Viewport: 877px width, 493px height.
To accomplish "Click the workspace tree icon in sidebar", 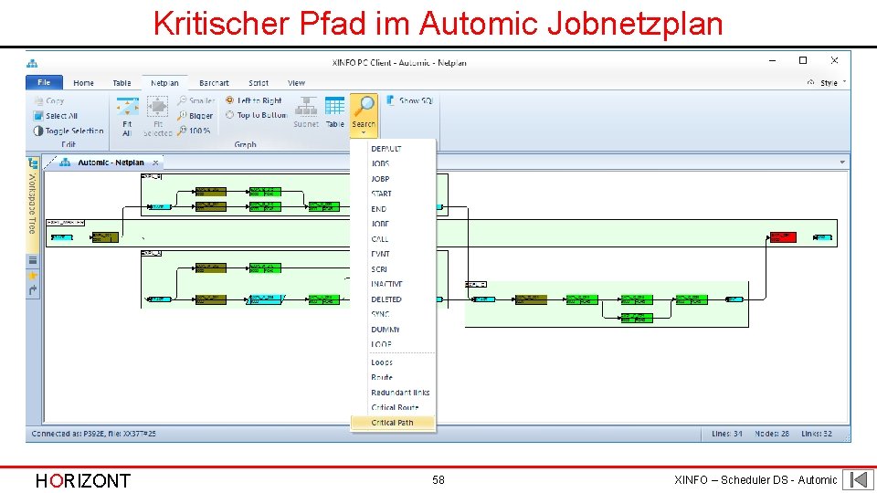I will tap(33, 163).
